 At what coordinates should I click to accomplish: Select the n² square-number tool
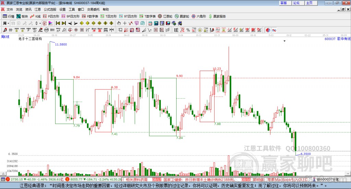point(58,30)
